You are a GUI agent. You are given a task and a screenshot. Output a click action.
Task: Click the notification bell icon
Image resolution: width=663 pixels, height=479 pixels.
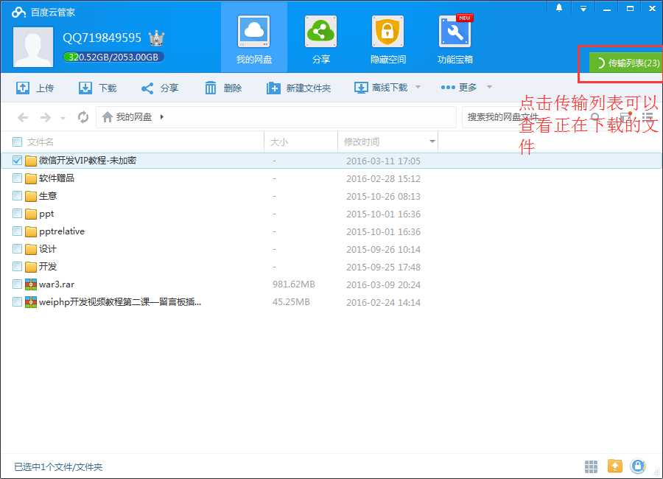(x=559, y=8)
